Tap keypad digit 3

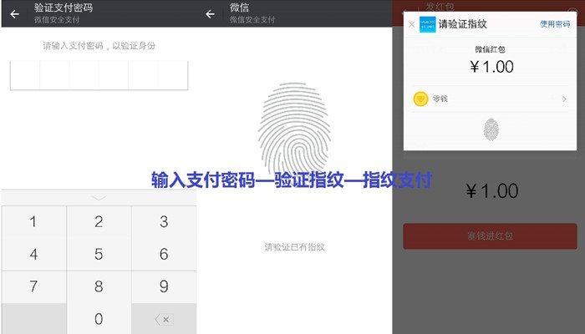(164, 222)
